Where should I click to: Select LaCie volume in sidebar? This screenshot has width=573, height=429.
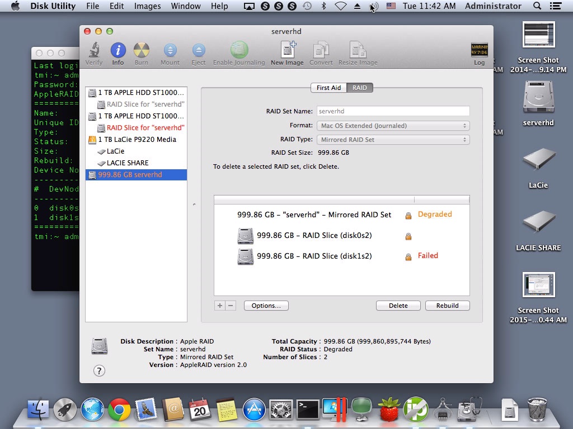(x=136, y=151)
